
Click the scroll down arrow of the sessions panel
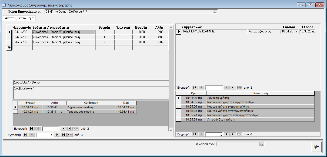(171, 130)
